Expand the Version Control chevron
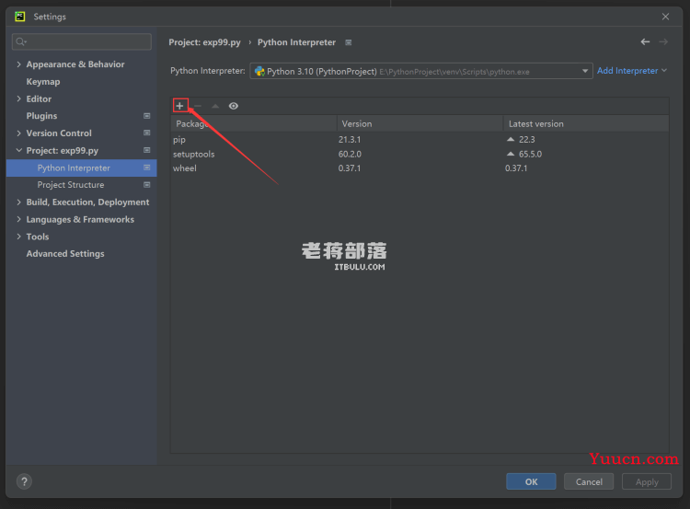Image resolution: width=690 pixels, height=509 pixels. coord(18,133)
